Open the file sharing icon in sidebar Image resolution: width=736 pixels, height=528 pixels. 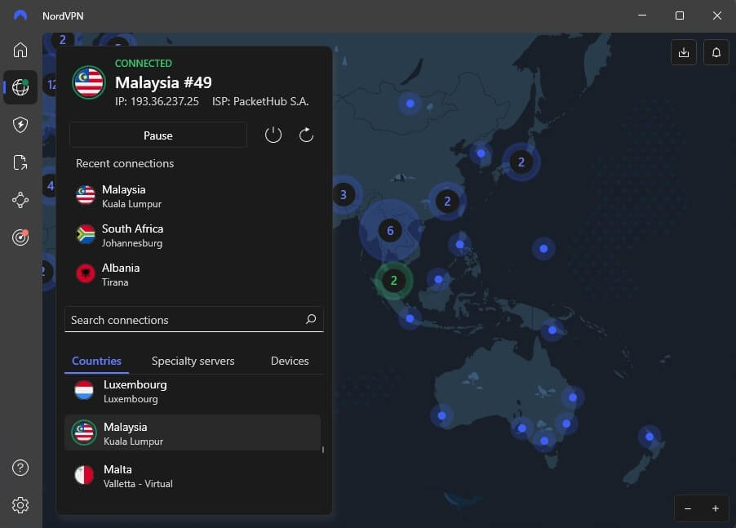20,162
